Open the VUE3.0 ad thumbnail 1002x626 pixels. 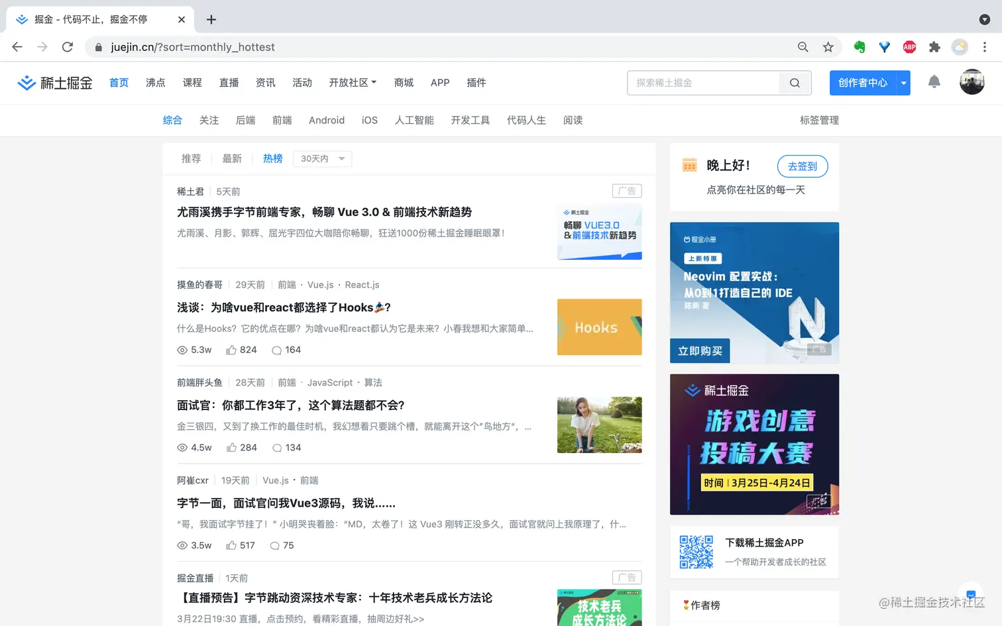tap(599, 231)
